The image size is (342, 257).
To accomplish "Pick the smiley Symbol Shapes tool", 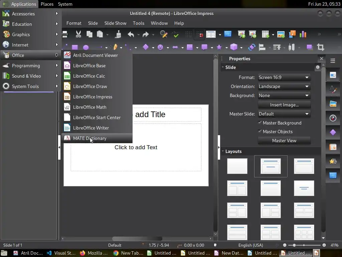I will [x=160, y=47].
